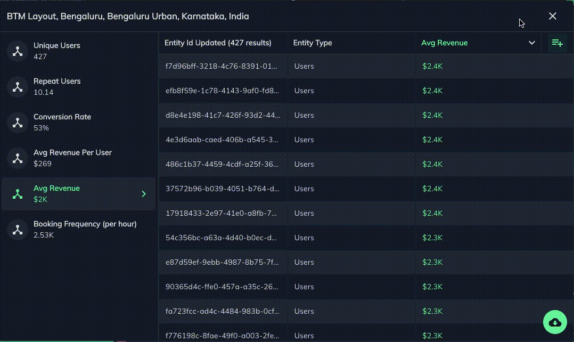Open entity f7d96bff-3218-4c76-8391 row
Viewport: 574px width, 342px height.
[222, 67]
